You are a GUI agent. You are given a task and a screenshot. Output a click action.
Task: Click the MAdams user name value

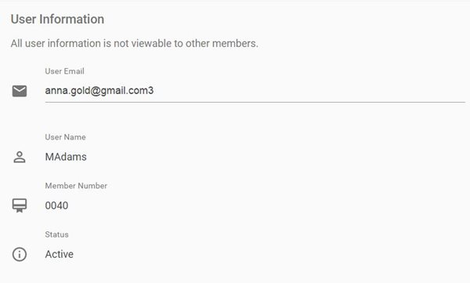click(66, 157)
